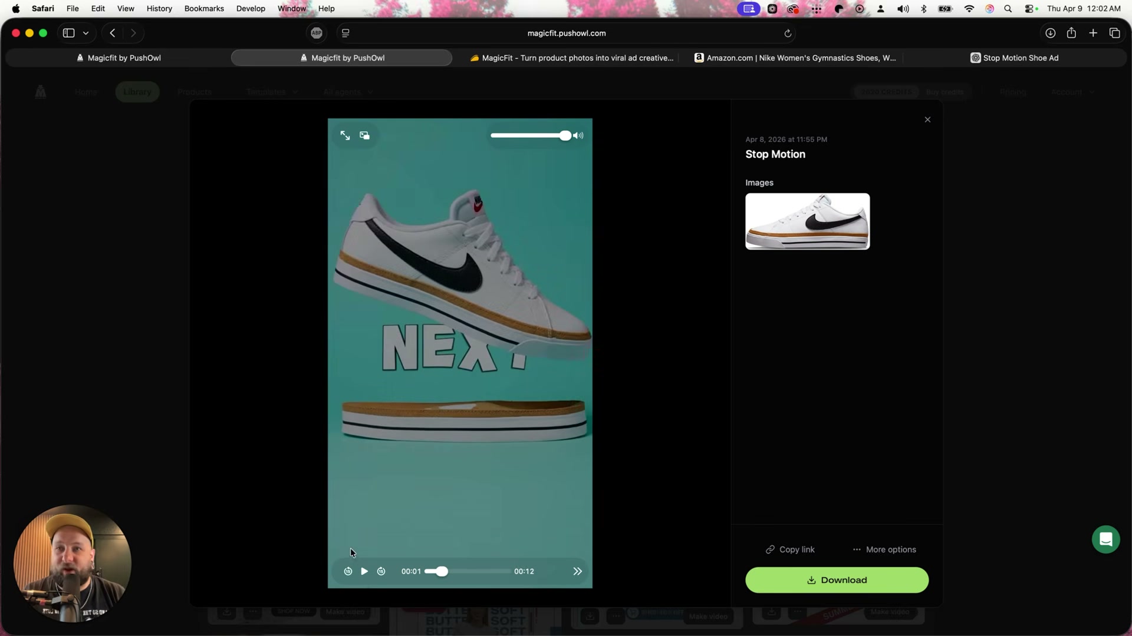Open the Account dropdown menu
Screen dimensions: 1132x636
1071,92
